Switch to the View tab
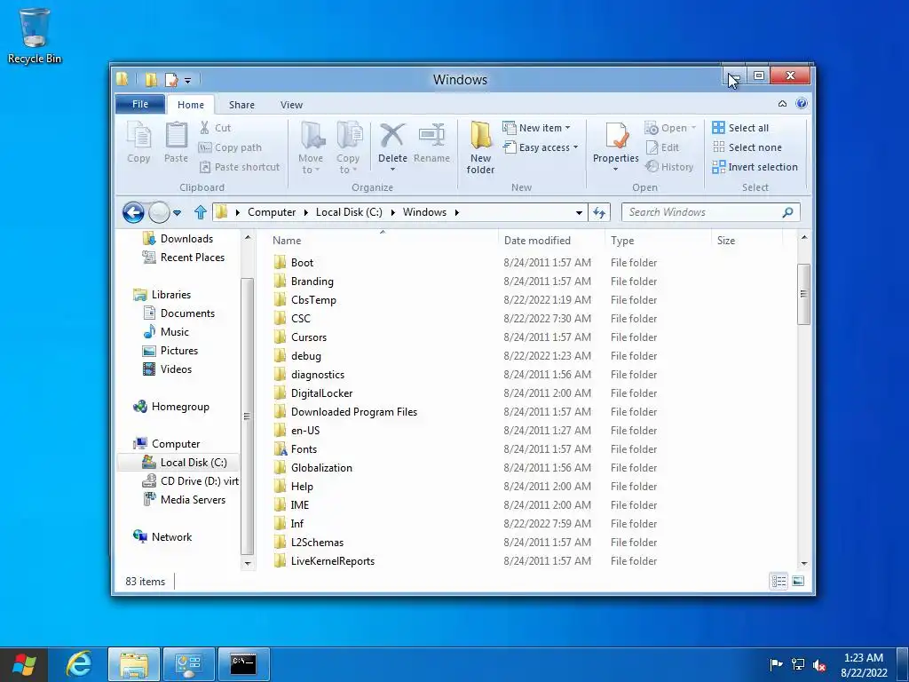This screenshot has width=909, height=682. 291,105
